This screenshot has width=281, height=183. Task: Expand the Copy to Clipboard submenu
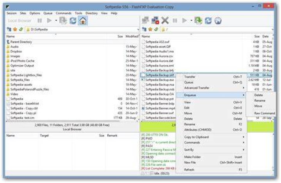tap(211, 137)
